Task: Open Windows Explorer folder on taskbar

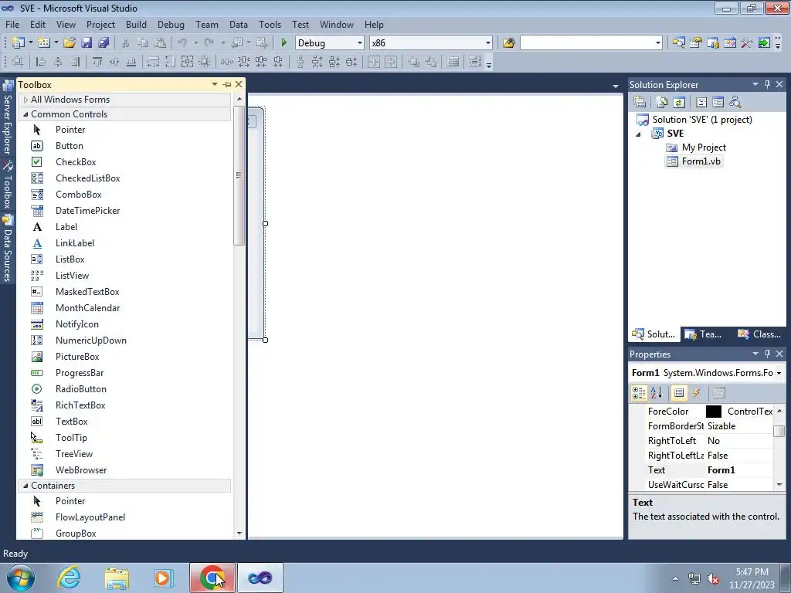Action: [x=117, y=578]
